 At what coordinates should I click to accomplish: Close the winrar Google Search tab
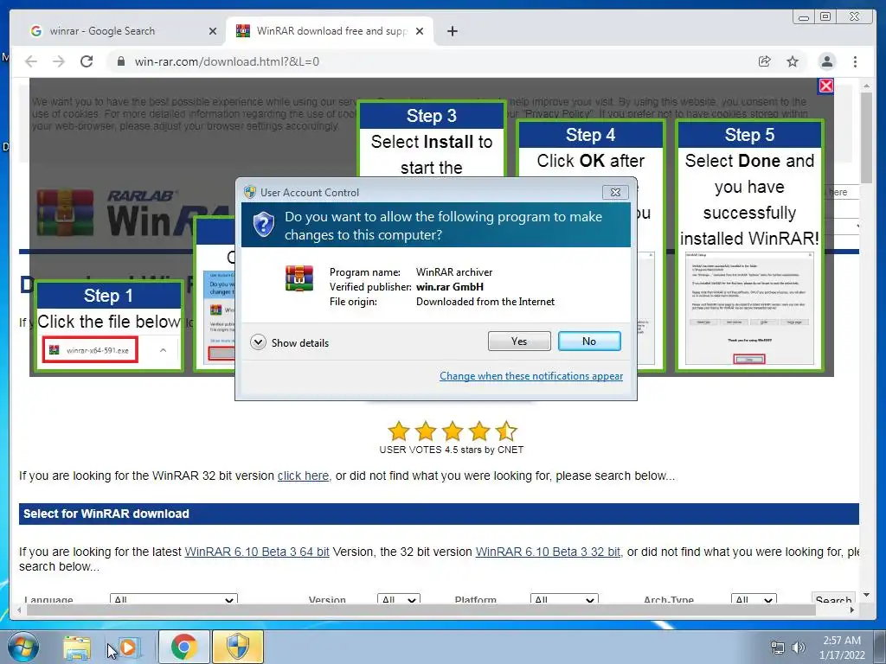coord(213,31)
